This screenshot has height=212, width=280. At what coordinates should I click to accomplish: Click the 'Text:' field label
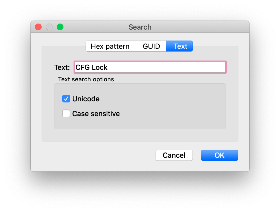click(x=62, y=67)
